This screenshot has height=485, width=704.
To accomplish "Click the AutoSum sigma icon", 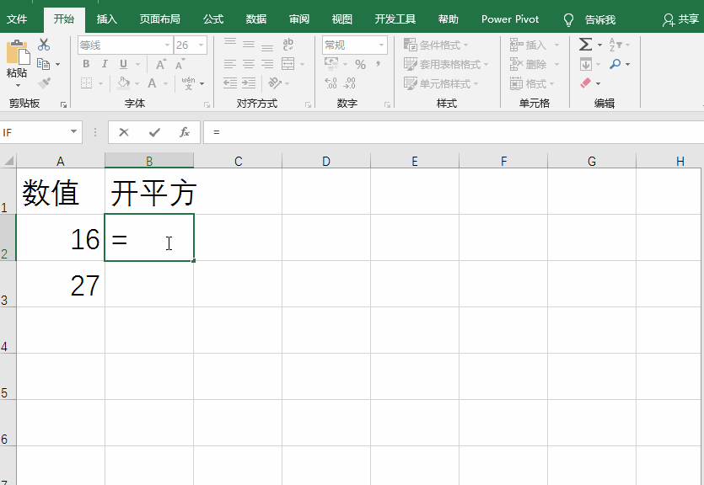I will pos(586,45).
